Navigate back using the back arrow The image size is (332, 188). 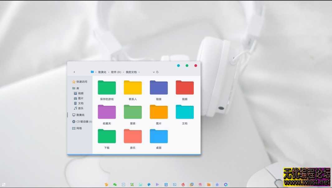pyautogui.click(x=74, y=72)
